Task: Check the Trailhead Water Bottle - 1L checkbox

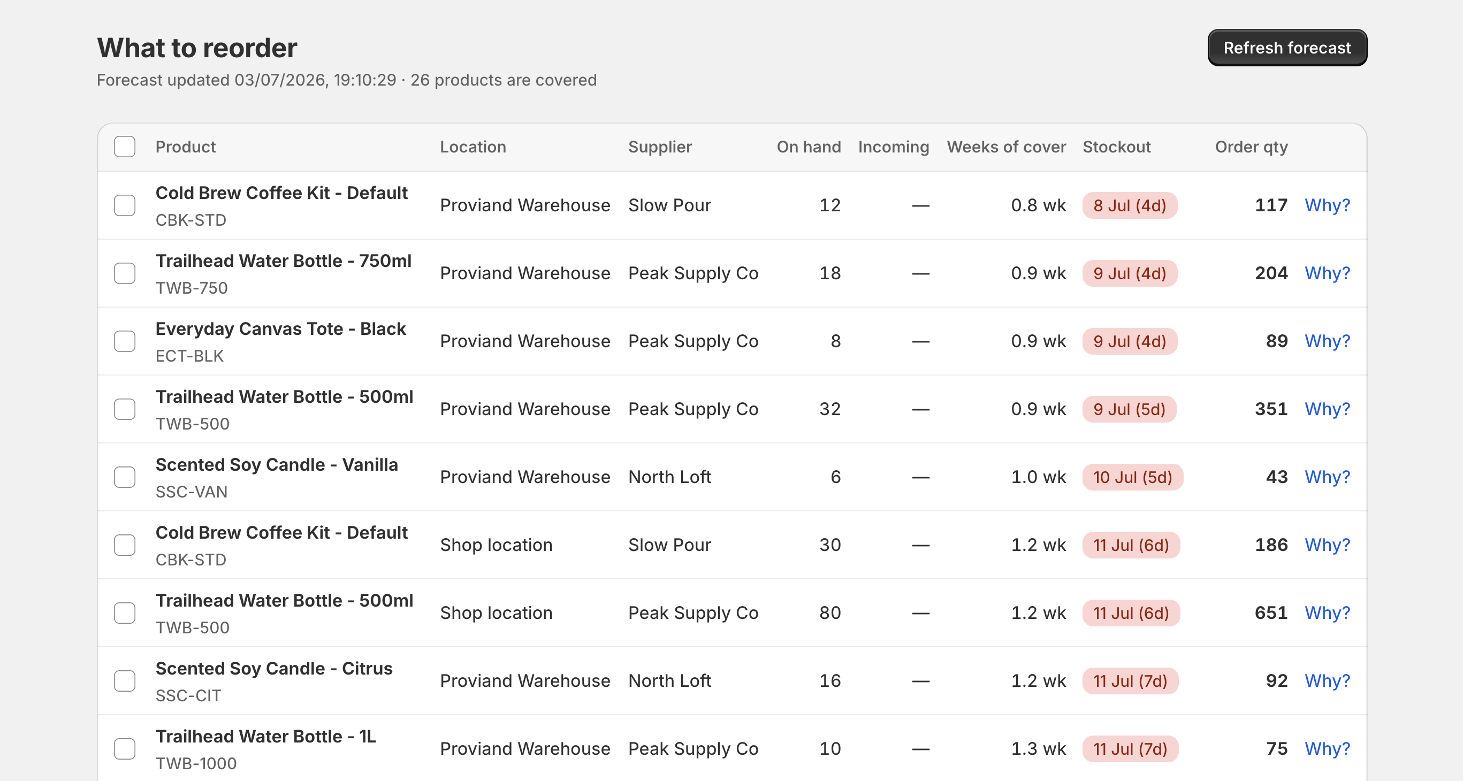Action: click(124, 749)
